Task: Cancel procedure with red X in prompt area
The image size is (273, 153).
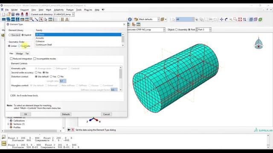Action: (73, 130)
